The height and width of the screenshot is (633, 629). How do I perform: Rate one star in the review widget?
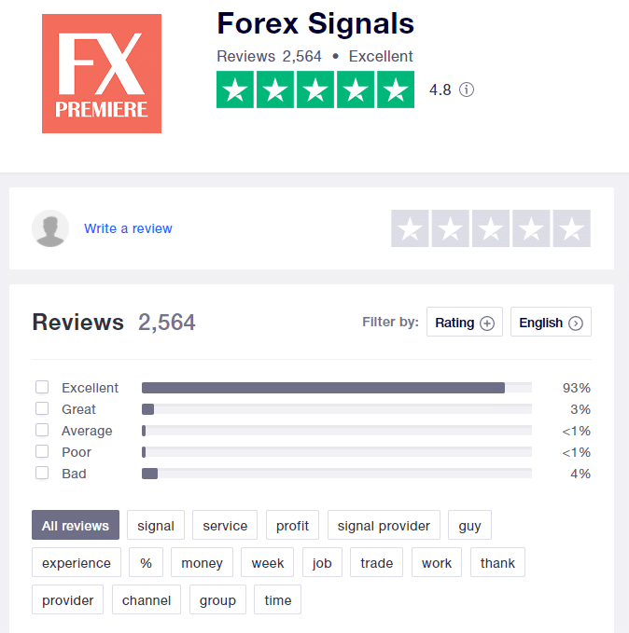click(x=410, y=228)
